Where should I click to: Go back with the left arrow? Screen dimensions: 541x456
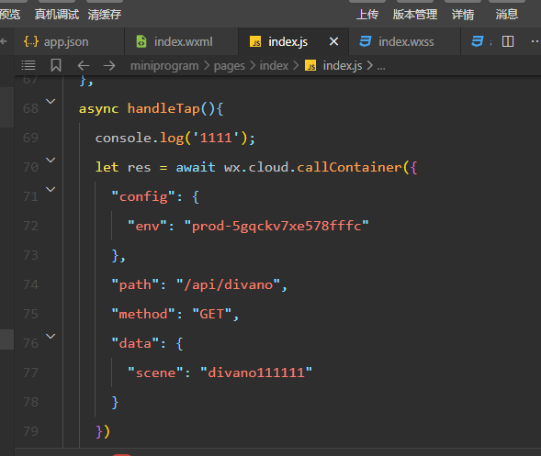point(84,65)
